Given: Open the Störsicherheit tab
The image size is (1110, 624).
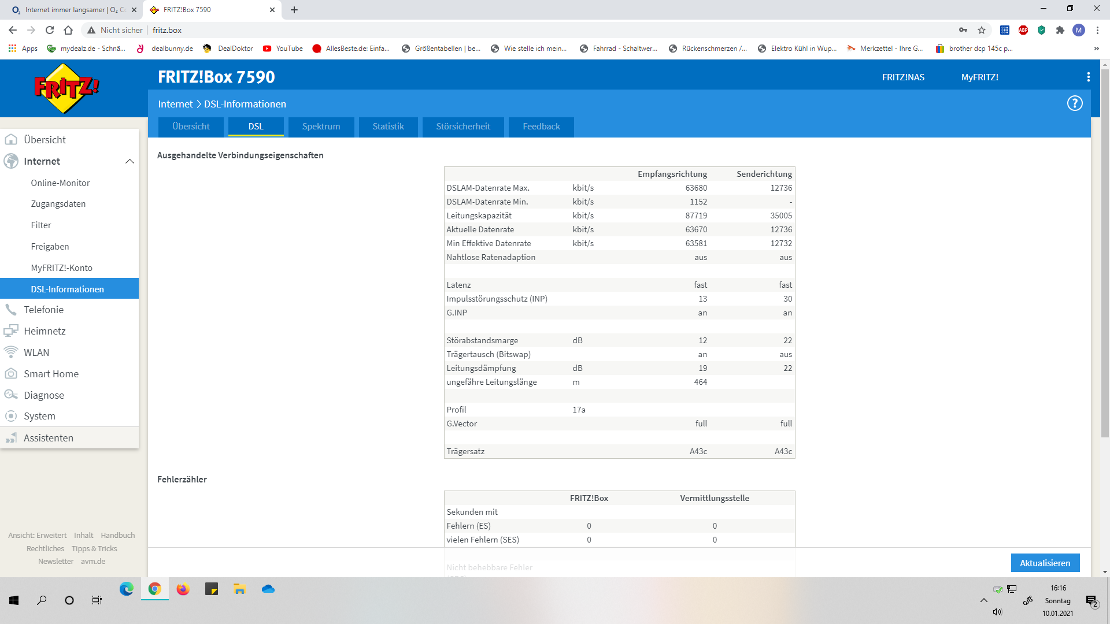Looking at the screenshot, I should click(x=462, y=127).
